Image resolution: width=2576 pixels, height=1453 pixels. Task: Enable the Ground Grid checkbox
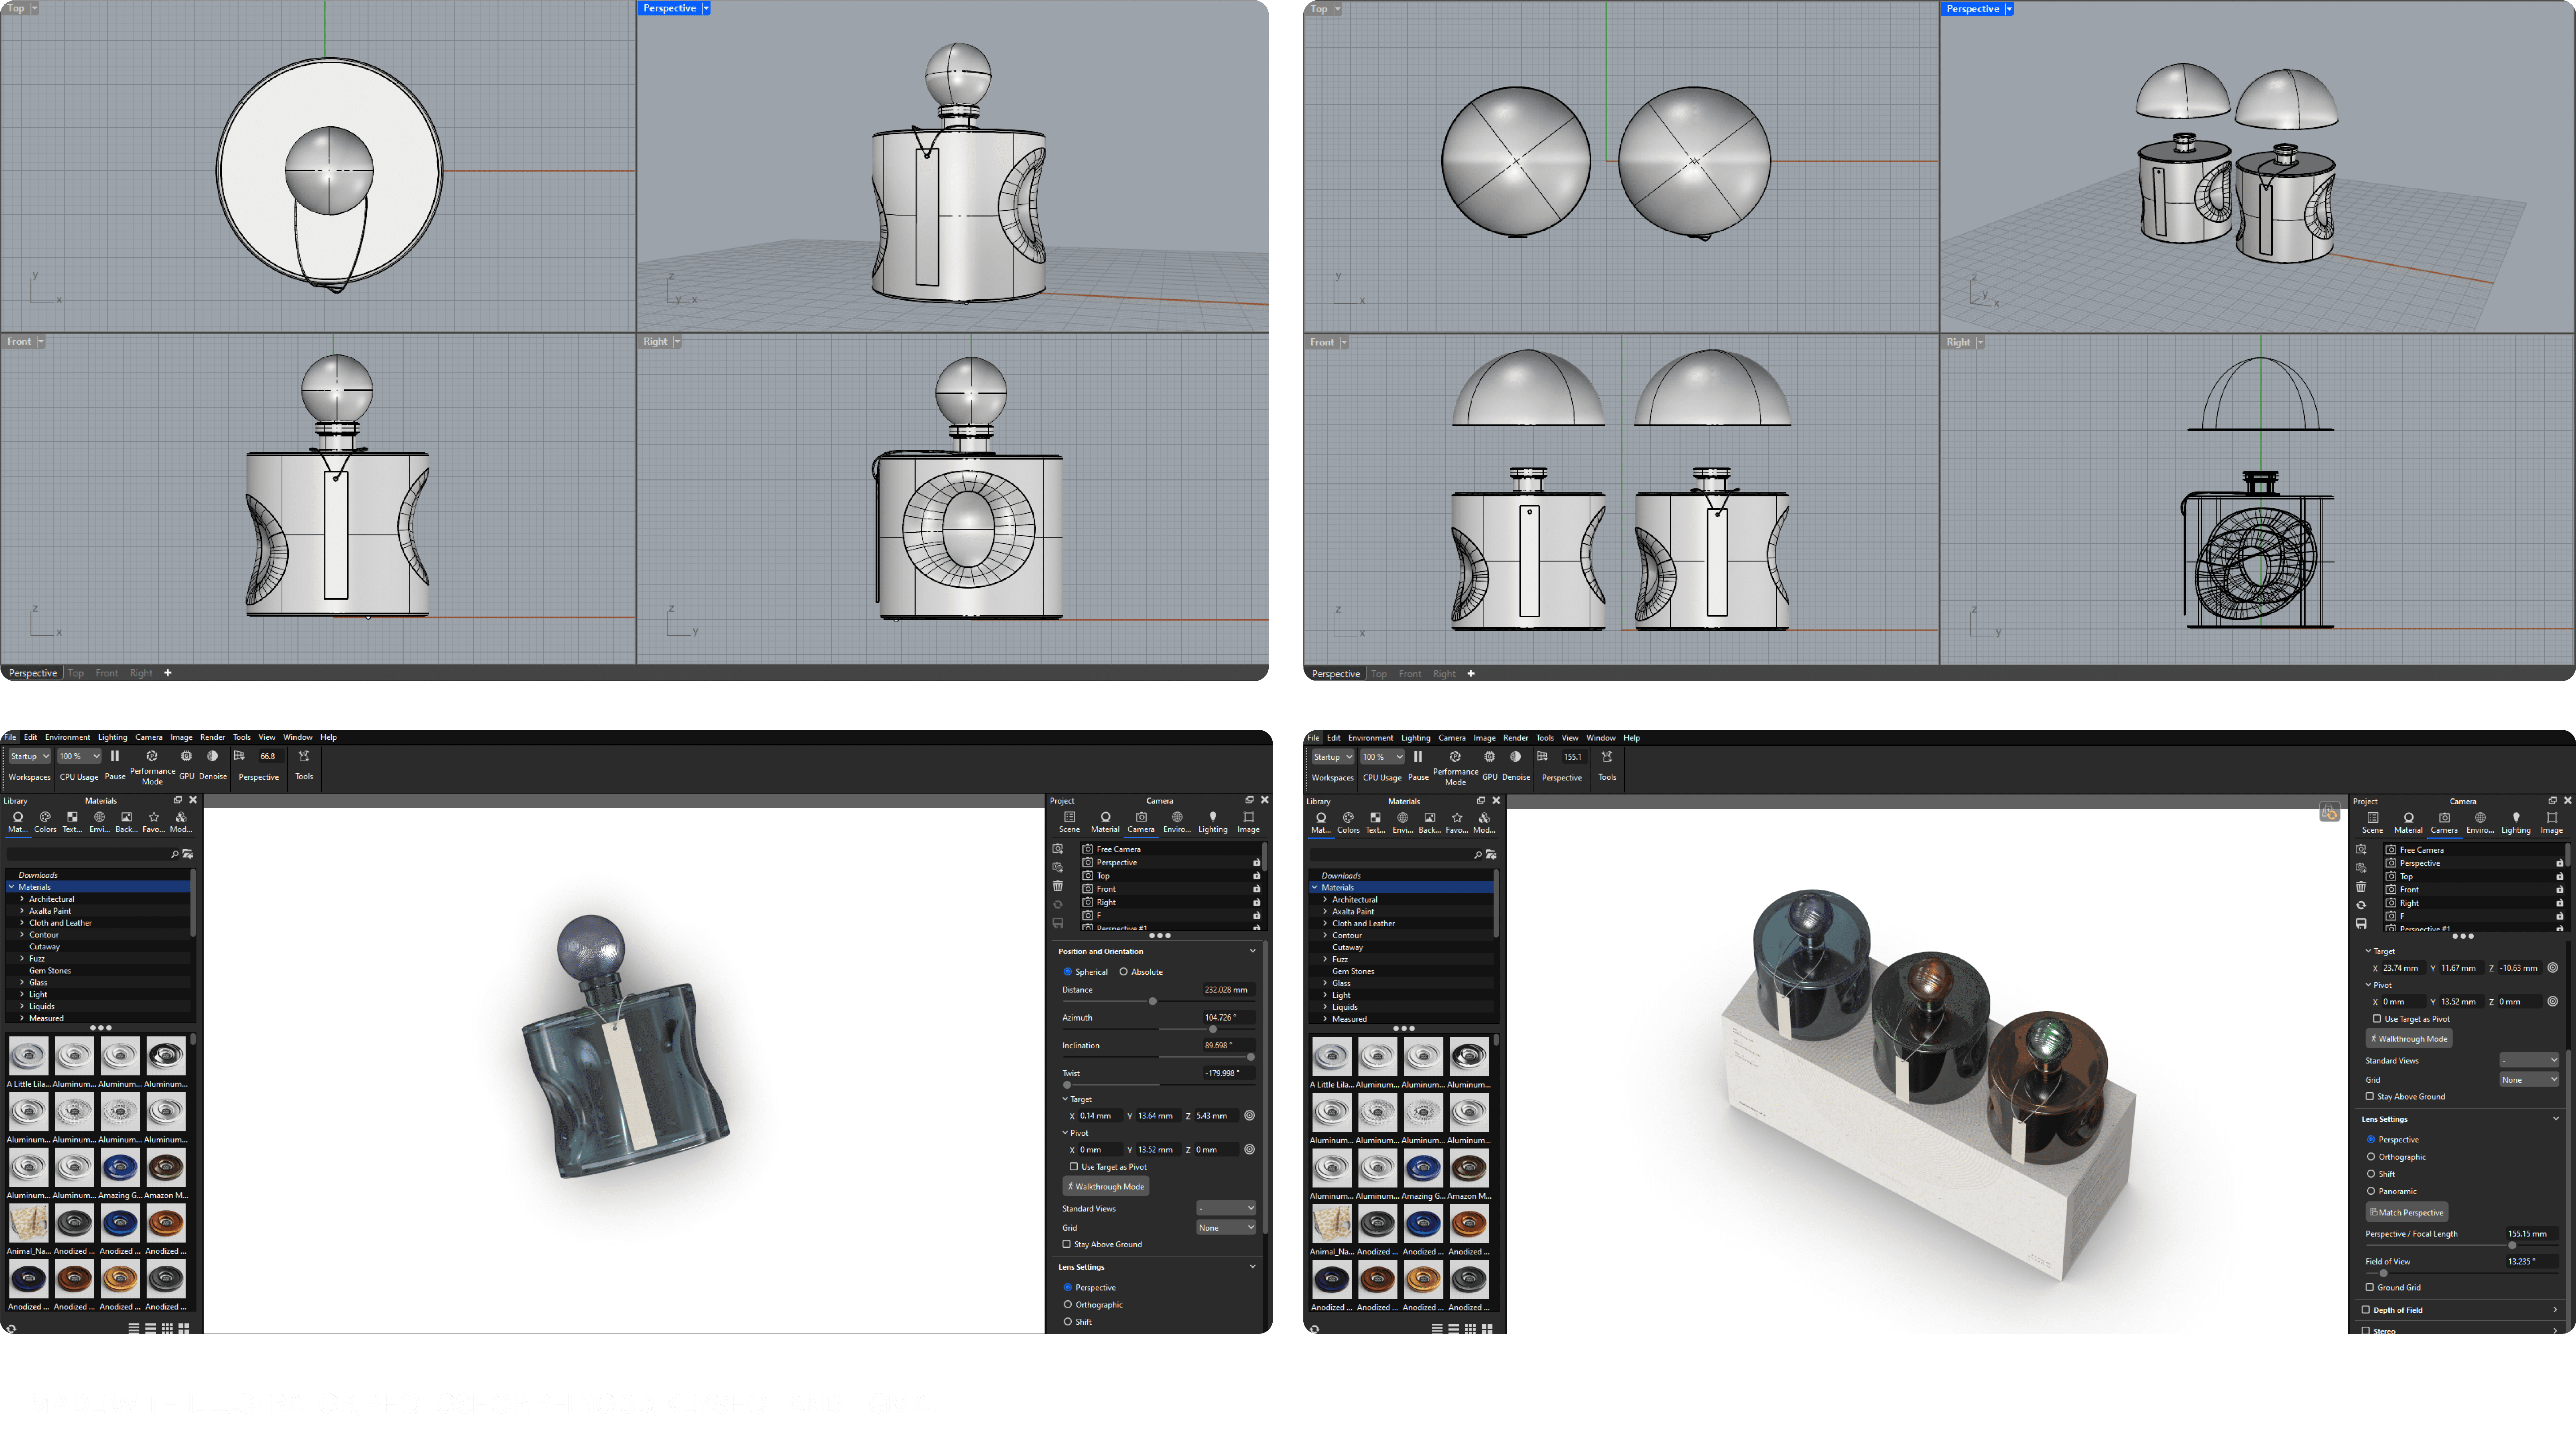[x=2370, y=1287]
